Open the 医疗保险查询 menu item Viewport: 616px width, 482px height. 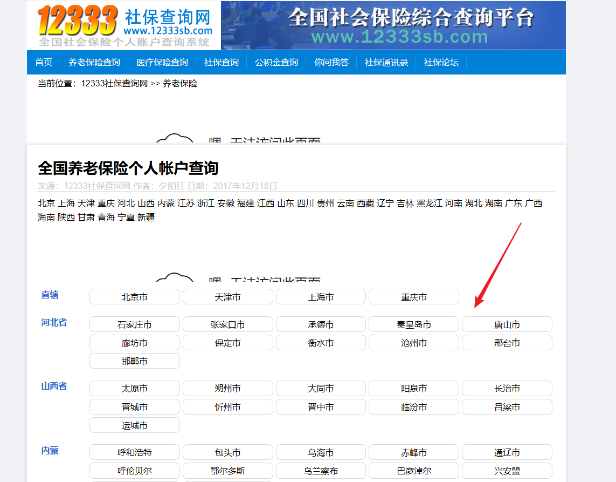161,62
